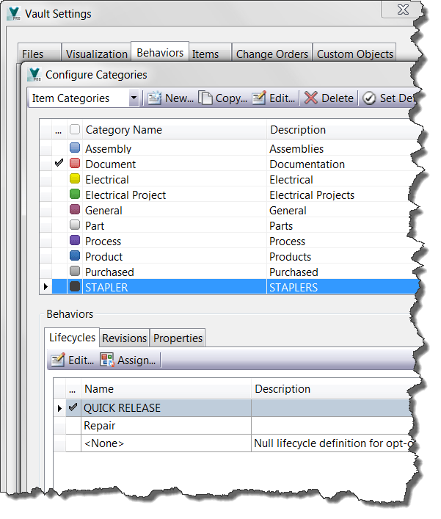Viewport: 441px width, 519px height.
Task: Click the default checkmark on Document row
Action: [59, 163]
